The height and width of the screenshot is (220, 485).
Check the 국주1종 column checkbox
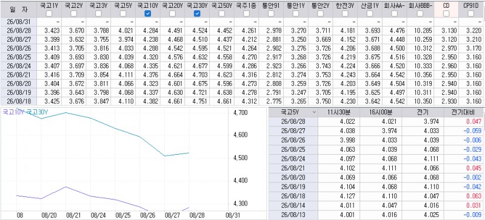point(247,13)
